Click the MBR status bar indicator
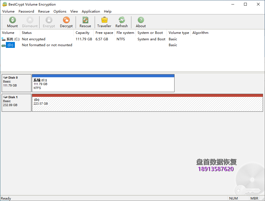The height and width of the screenshot is (201, 265). click(x=254, y=198)
